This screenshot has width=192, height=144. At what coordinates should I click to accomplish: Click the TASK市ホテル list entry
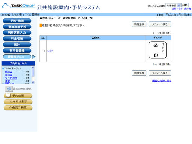coord(12,68)
